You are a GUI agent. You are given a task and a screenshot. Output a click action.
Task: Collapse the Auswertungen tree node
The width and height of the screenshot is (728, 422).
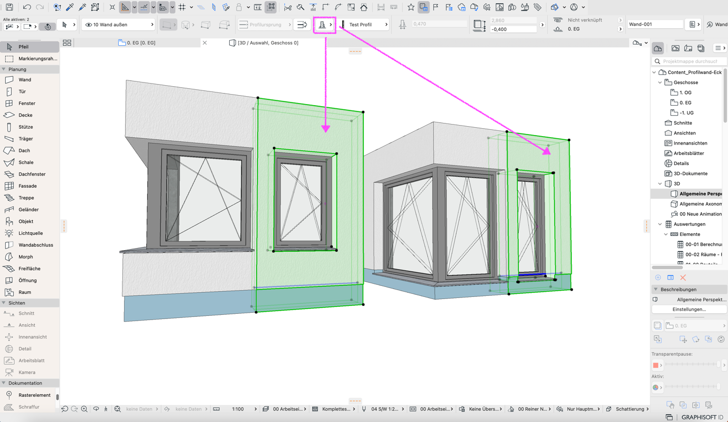point(660,224)
